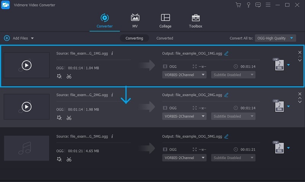The height and width of the screenshot is (182, 305).
Task: Expand the Add Files dropdown arrow
Action: coord(32,39)
